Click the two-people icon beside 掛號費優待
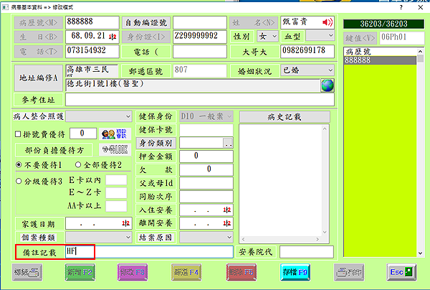The height and width of the screenshot is (290, 430). (x=108, y=133)
